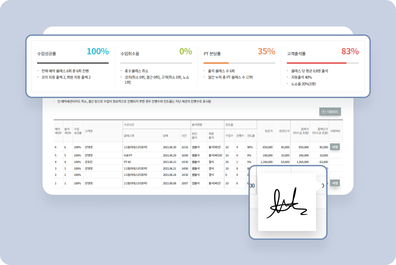Click the 서명여부 column header
The height and width of the screenshot is (265, 396).
[x=335, y=131]
